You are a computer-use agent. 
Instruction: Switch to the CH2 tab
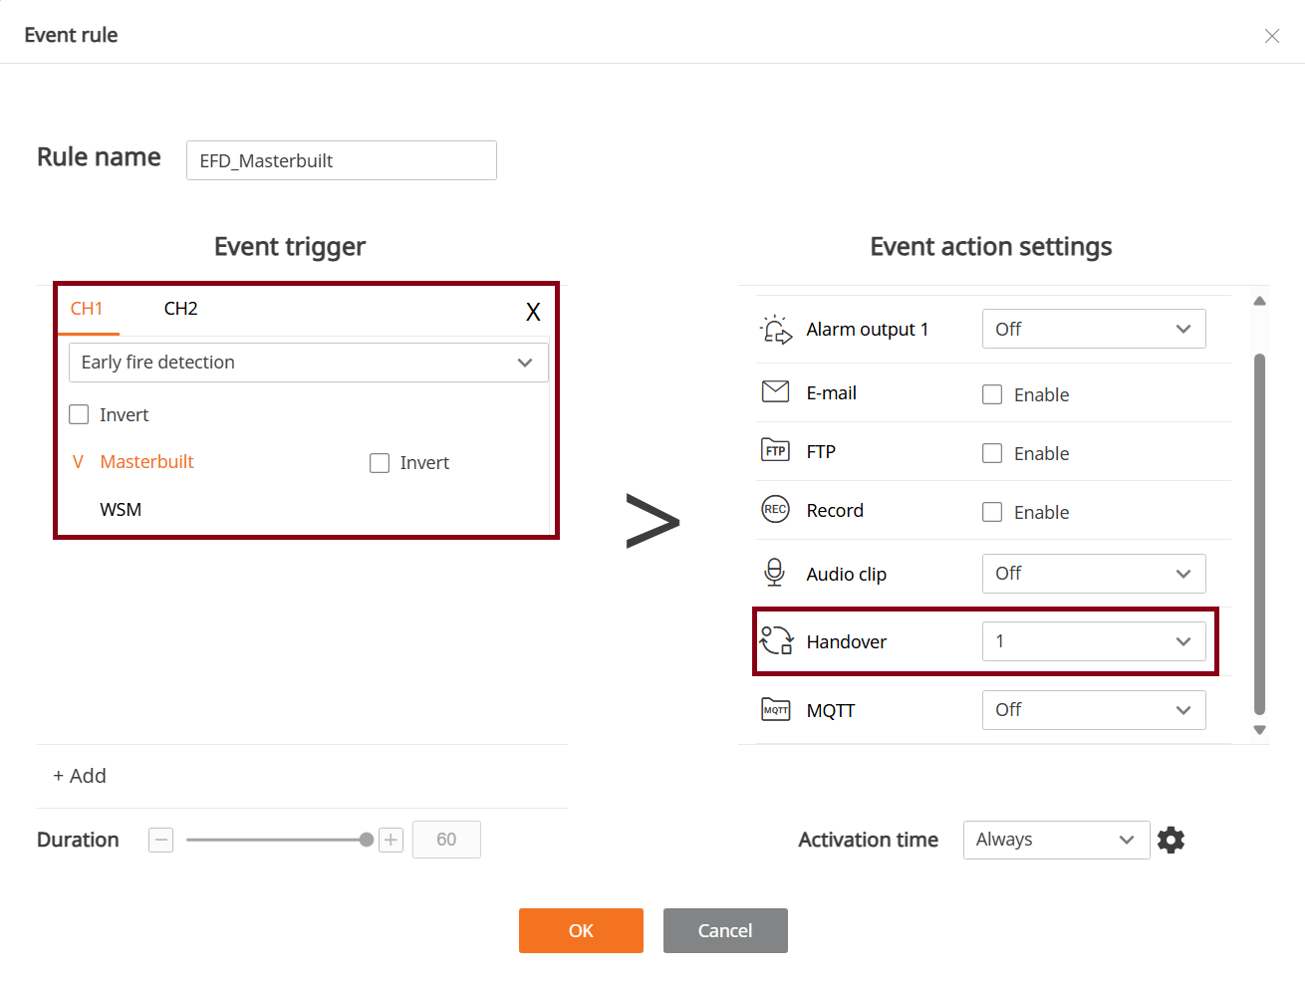[x=180, y=309]
